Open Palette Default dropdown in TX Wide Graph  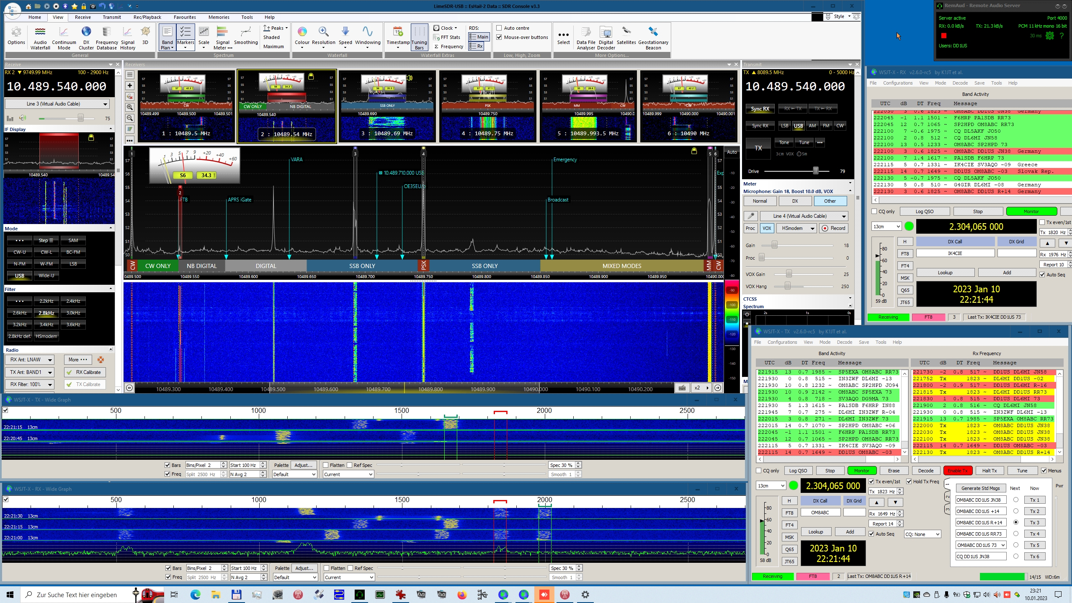click(294, 474)
